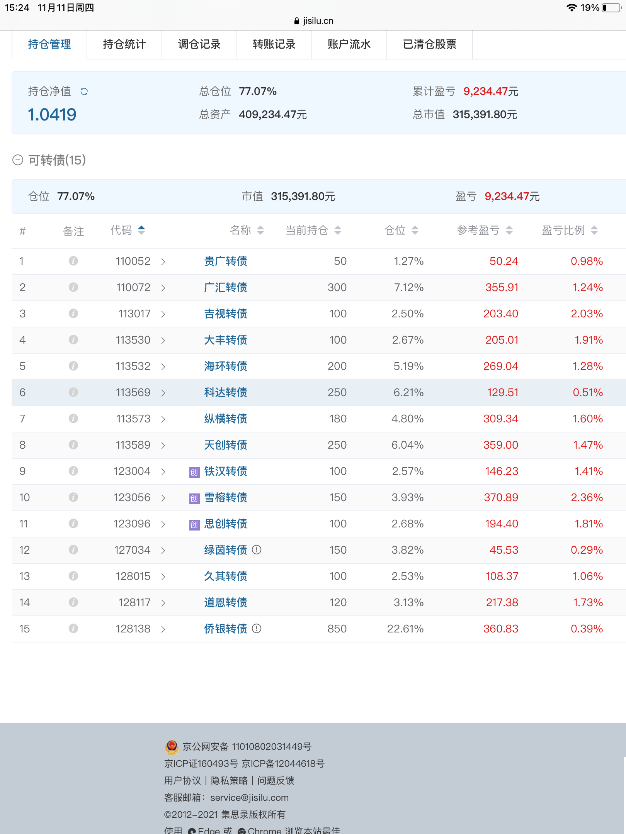
Task: Collapse the 可转债(15) section
Action: pyautogui.click(x=18, y=160)
